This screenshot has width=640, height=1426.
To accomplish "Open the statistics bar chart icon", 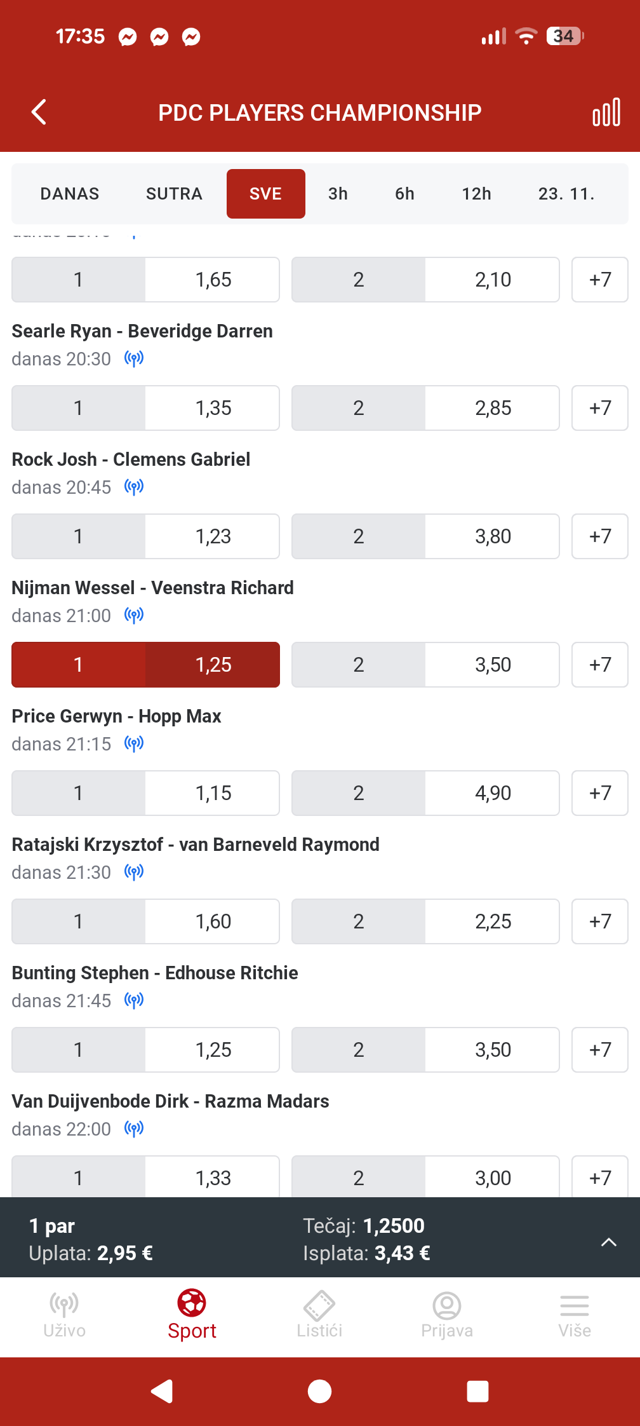I will [x=606, y=112].
